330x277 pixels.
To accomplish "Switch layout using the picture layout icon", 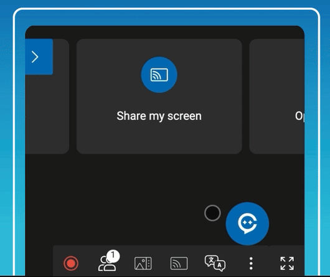I will 143,263.
